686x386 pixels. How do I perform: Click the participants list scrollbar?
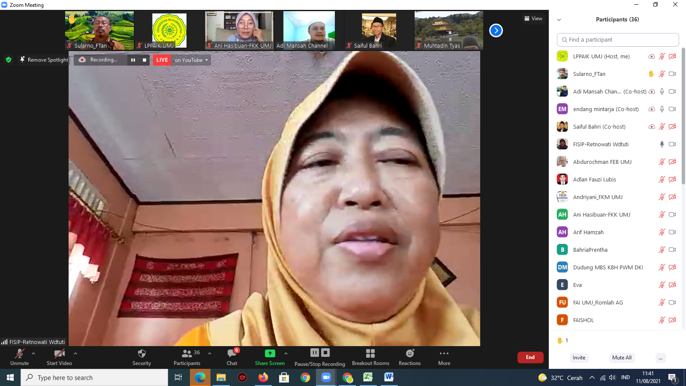pyautogui.click(x=683, y=116)
